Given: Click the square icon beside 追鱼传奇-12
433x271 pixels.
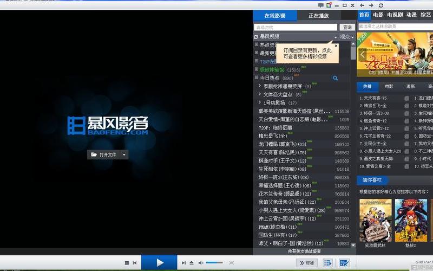Looking at the screenshot, I should tap(406, 121).
